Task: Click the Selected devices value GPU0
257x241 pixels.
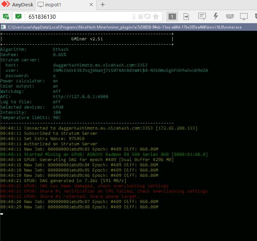Action: (58, 107)
